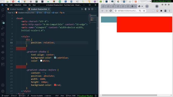Open the Run menu

(34, 5)
